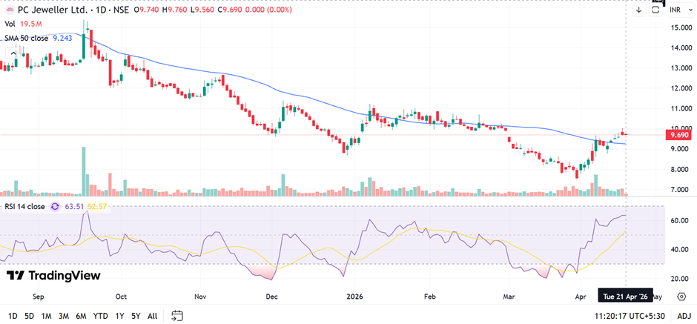Select the 3M time range

63,315
